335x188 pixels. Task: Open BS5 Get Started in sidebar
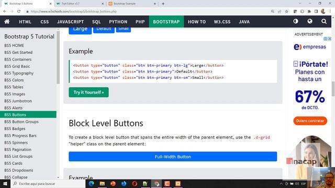pyautogui.click(x=18, y=52)
